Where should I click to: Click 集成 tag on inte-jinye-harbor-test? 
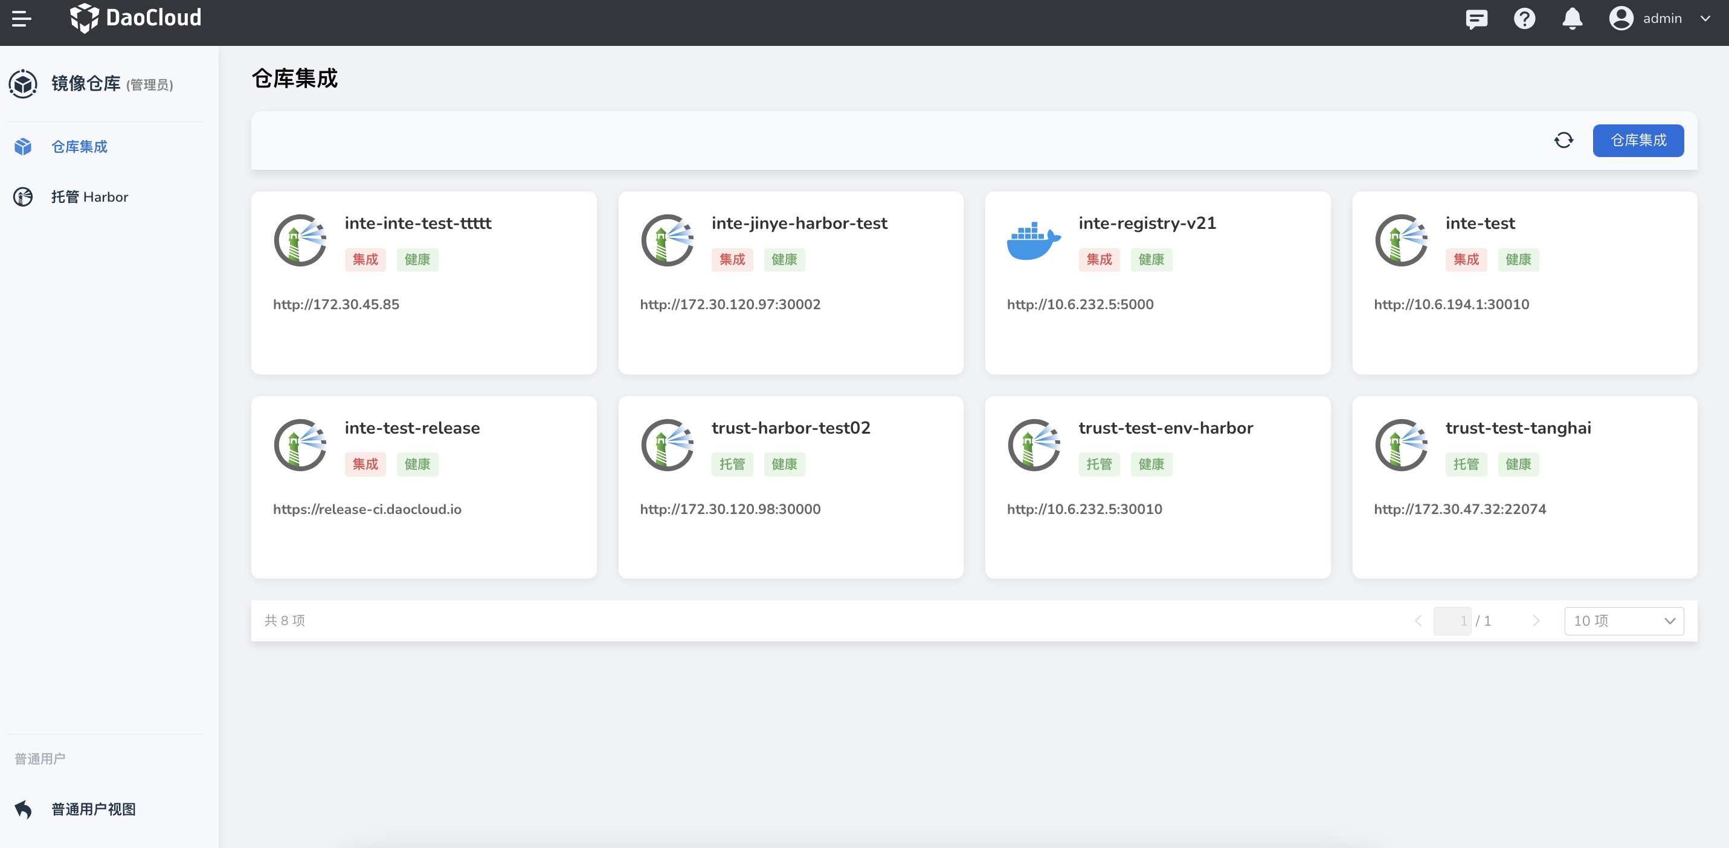[732, 260]
